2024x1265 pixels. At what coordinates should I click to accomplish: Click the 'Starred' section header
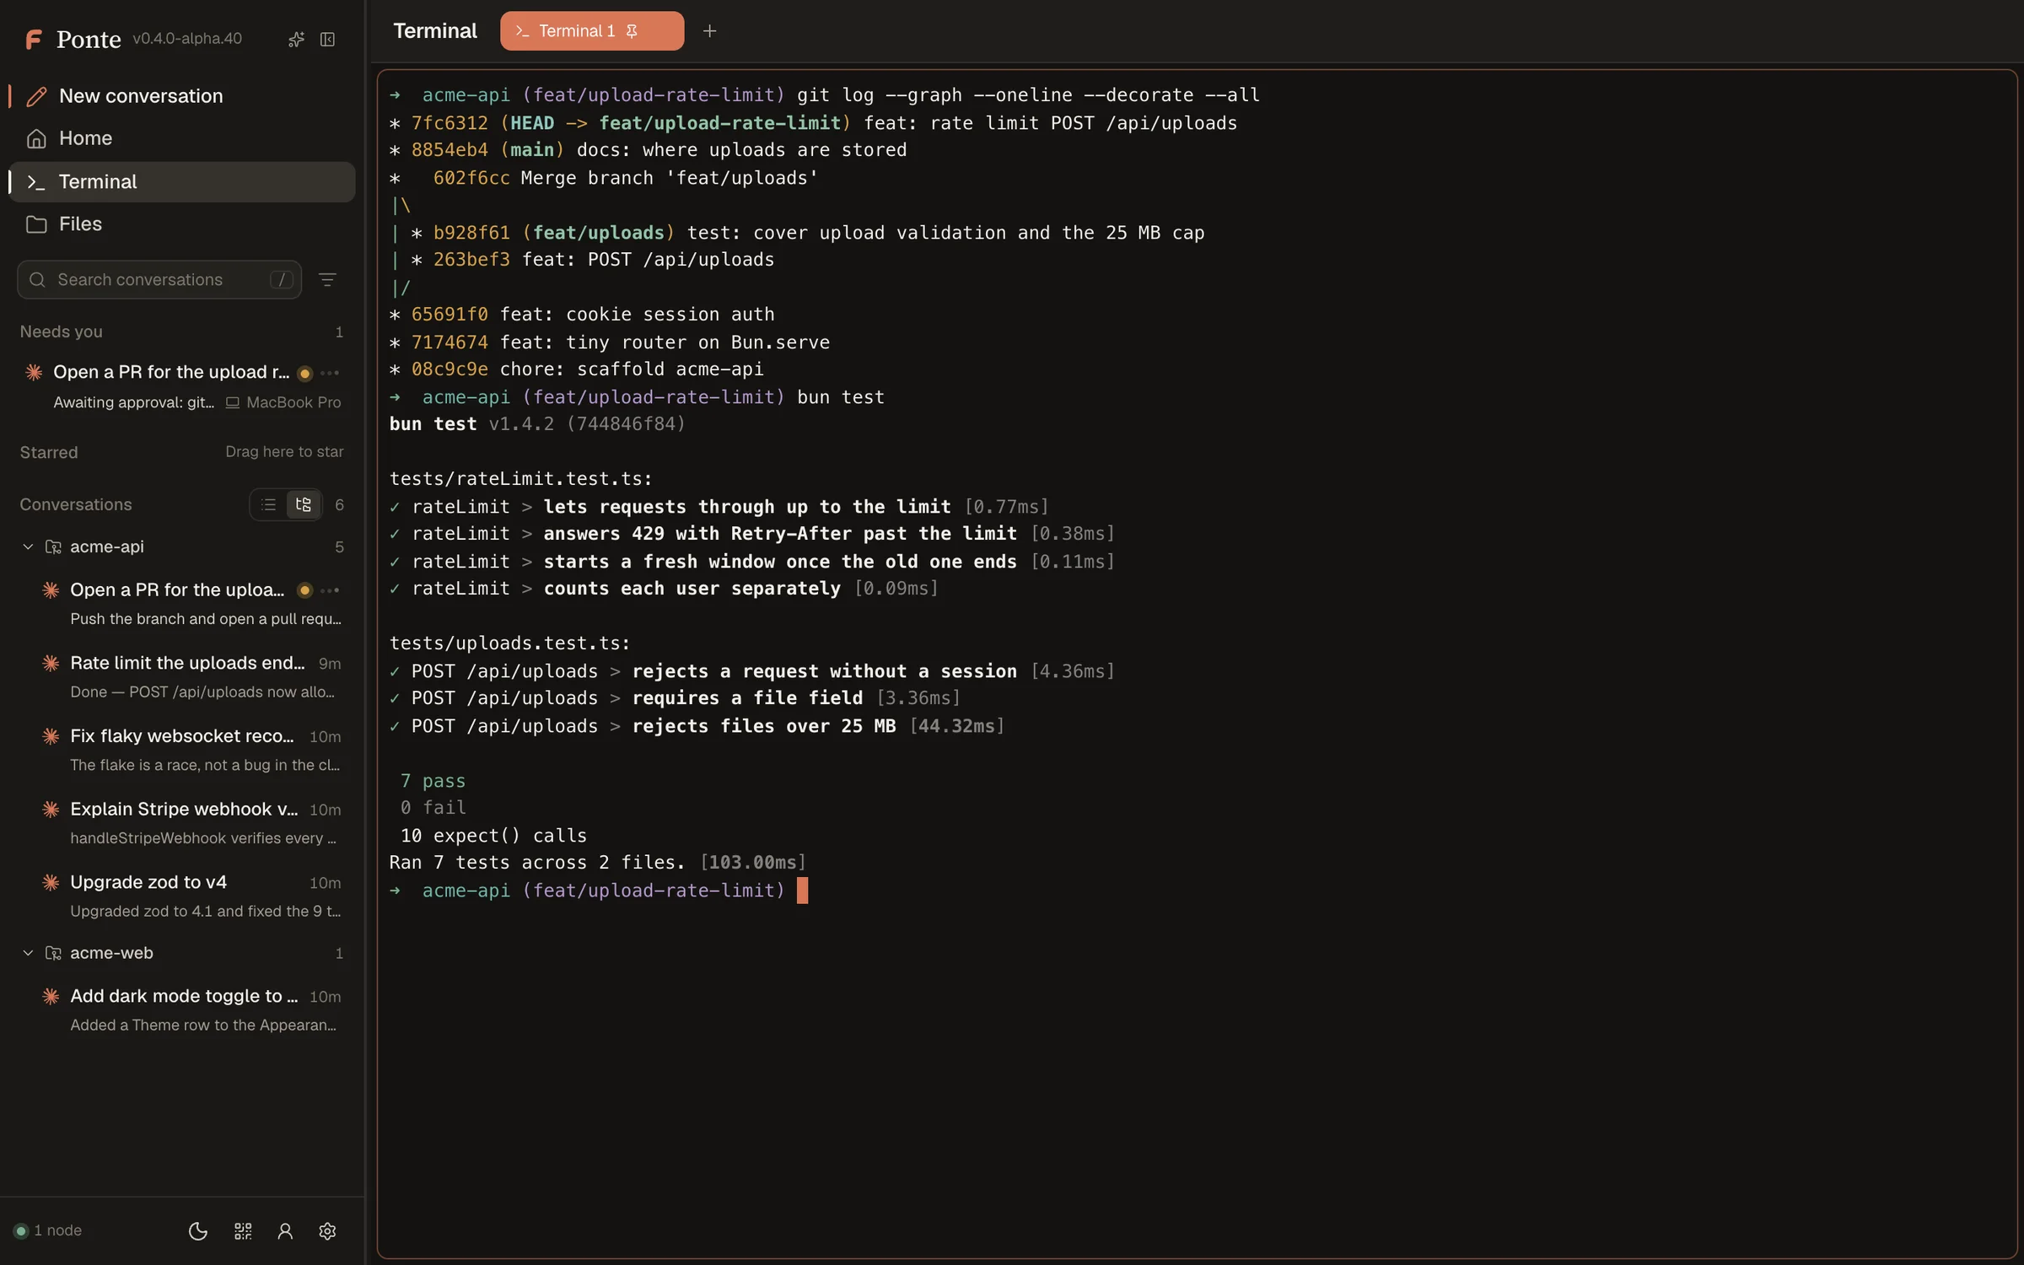49,453
